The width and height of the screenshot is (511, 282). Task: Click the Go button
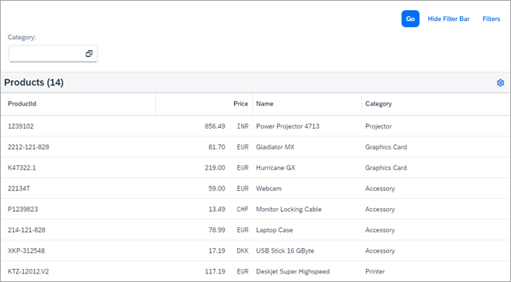[411, 18]
